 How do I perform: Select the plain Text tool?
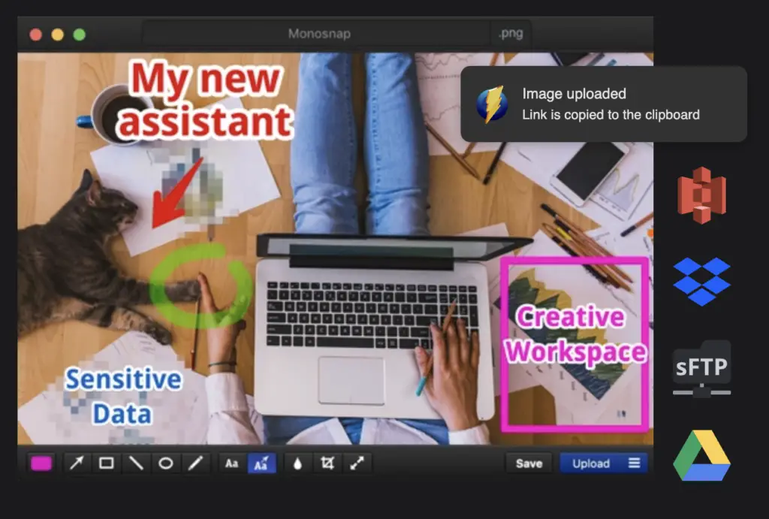[x=231, y=463]
